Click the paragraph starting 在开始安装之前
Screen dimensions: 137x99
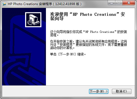(88, 45)
